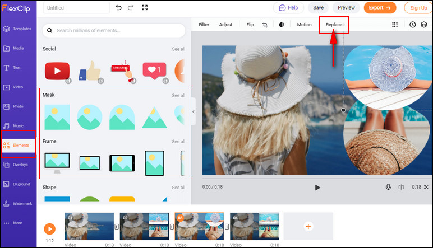The width and height of the screenshot is (433, 248).
Task: Click the FlexClip logo
Action: tap(16, 8)
